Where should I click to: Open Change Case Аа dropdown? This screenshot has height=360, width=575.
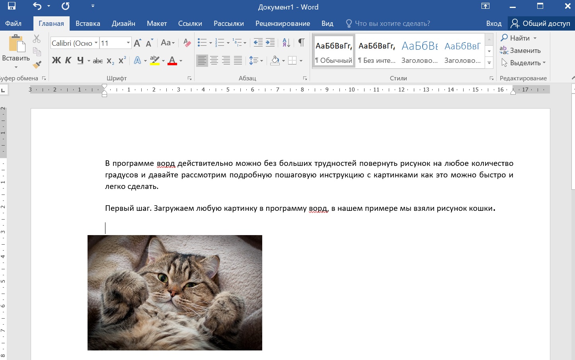168,43
